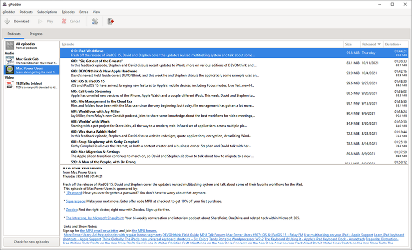Click the Mac Power Users cover art
412x250 pixels.
[x=9, y=70]
